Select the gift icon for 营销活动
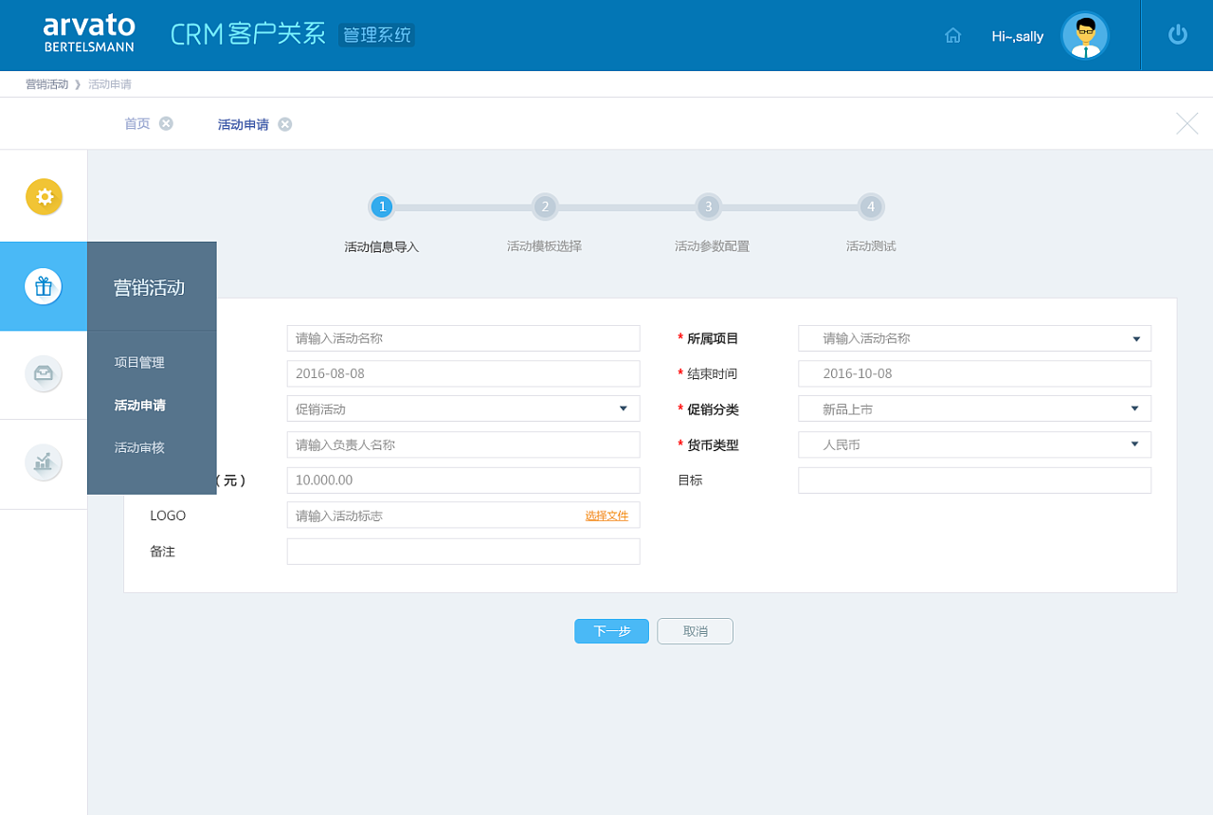 tap(44, 286)
